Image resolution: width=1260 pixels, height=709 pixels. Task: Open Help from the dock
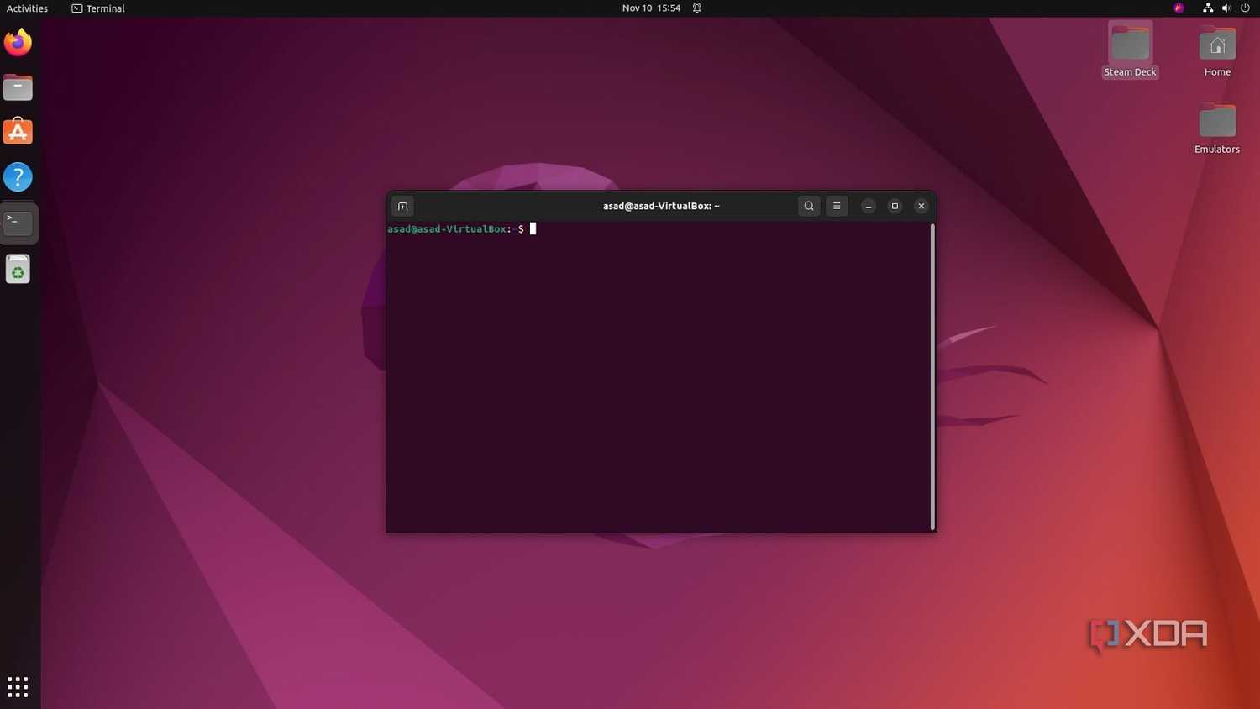[18, 177]
